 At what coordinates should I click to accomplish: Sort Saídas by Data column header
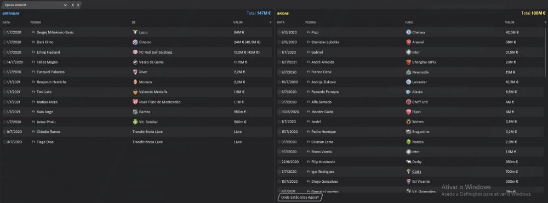click(281, 22)
